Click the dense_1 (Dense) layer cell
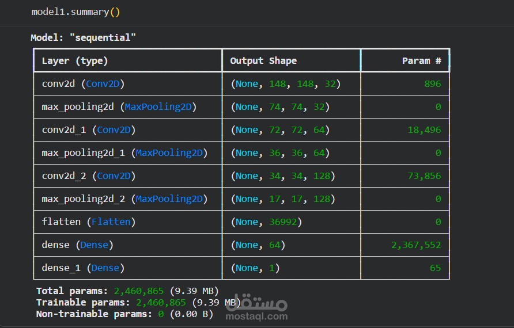Screen dimensions: 514x328 click(83, 268)
